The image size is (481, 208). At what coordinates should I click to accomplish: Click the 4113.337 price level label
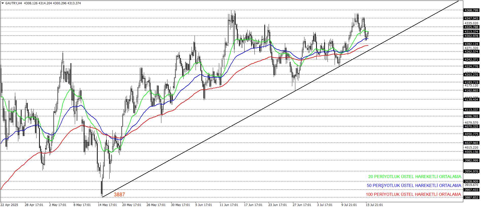[471, 110]
